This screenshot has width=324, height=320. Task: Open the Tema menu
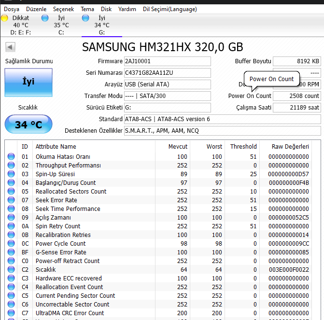point(87,9)
